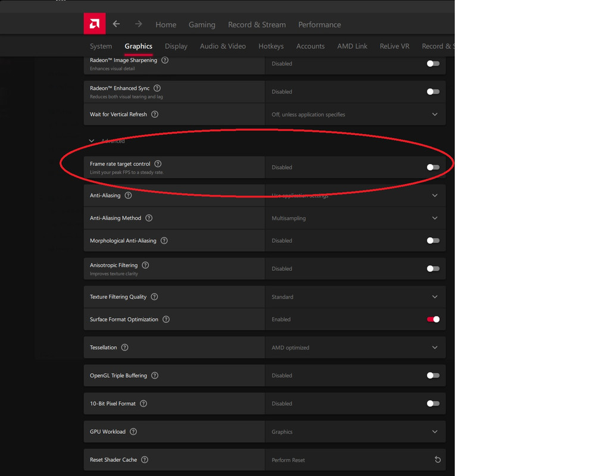Open the Audio & Video tab
The width and height of the screenshot is (599, 476).
tap(223, 46)
